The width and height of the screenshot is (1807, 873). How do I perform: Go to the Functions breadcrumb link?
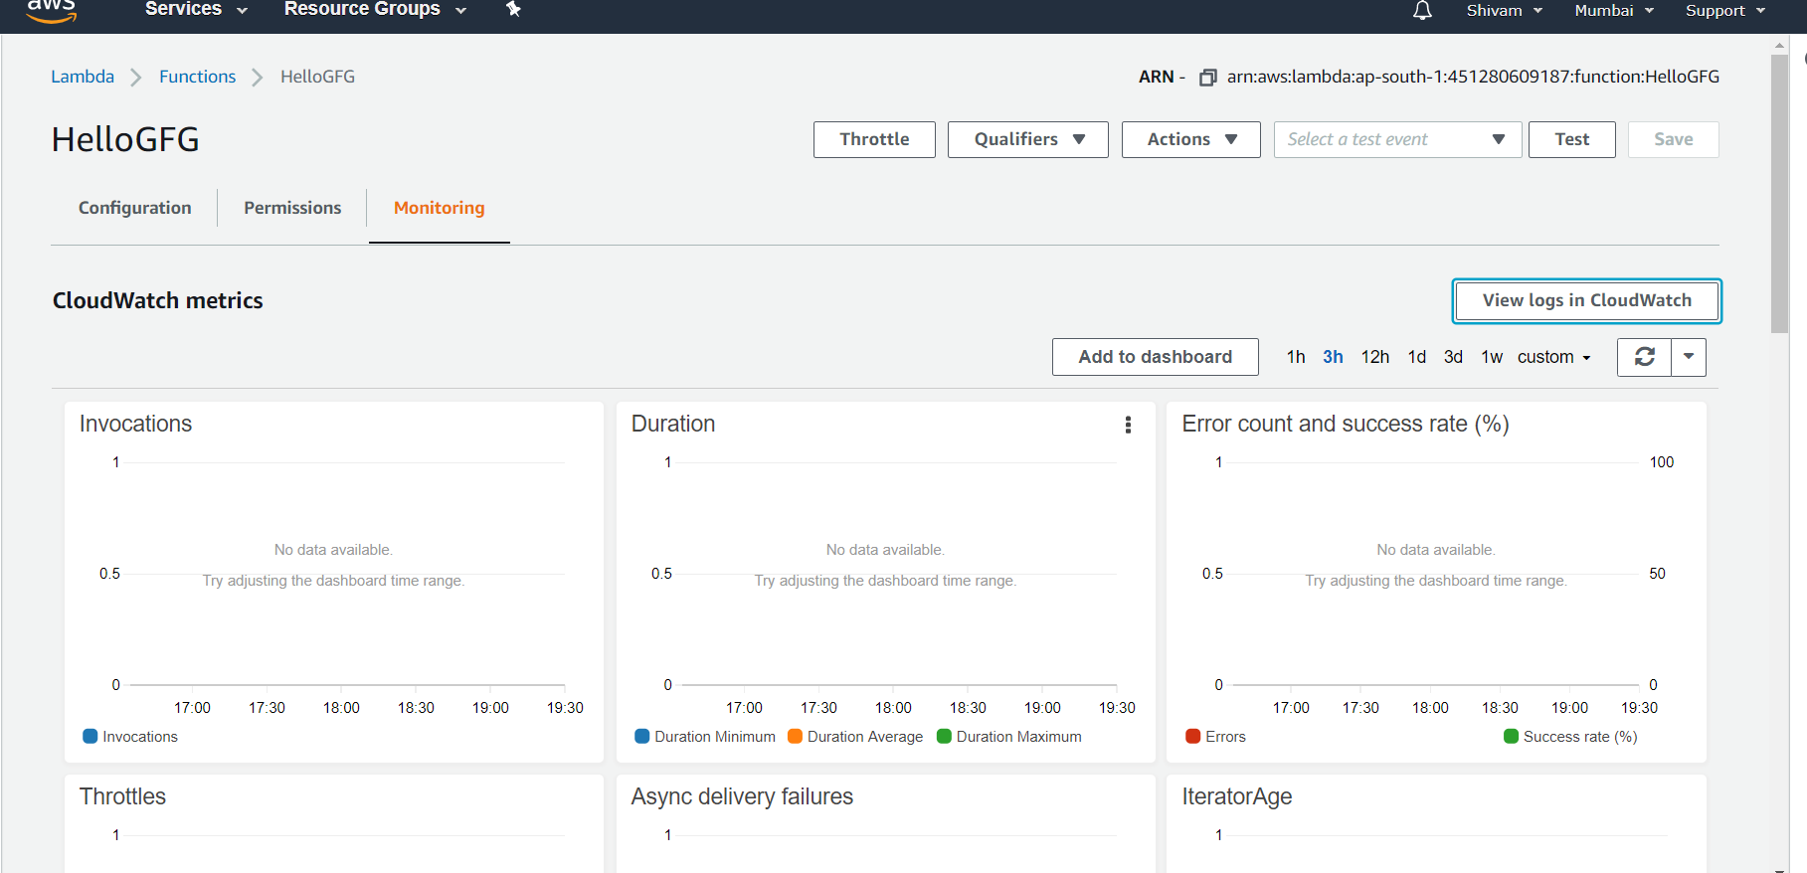pos(198,77)
